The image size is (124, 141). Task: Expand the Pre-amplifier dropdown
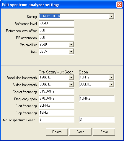71,45
